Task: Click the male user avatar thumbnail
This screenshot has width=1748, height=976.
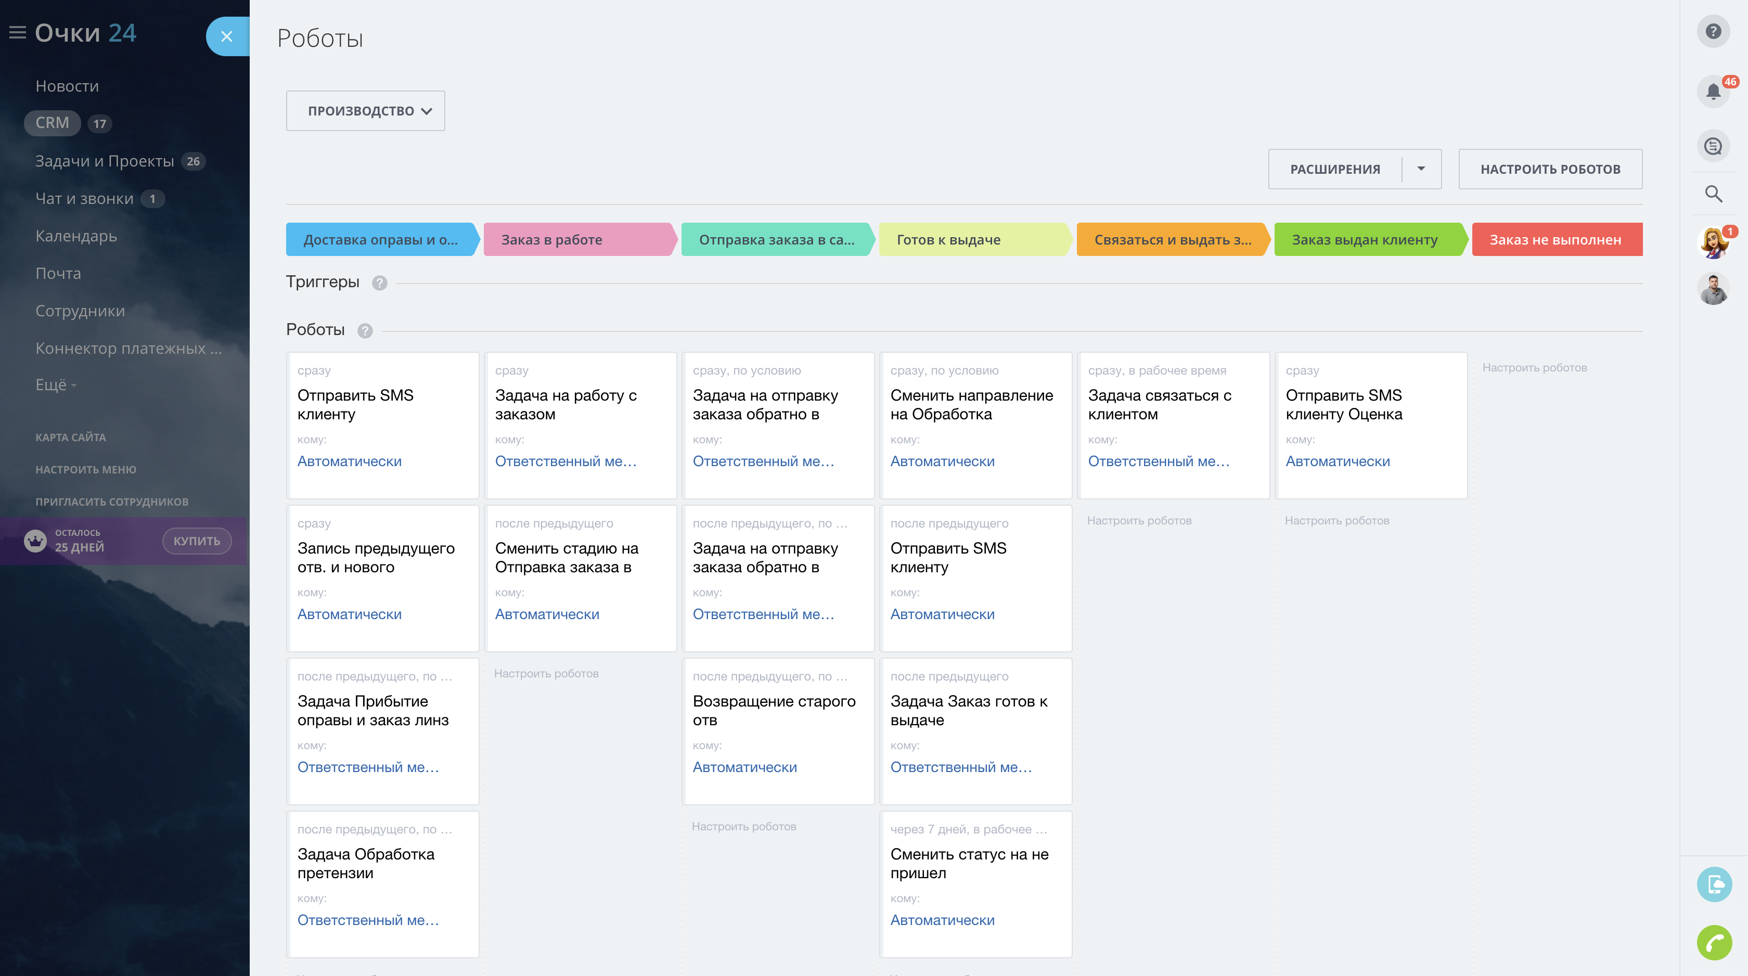Action: coord(1713,290)
